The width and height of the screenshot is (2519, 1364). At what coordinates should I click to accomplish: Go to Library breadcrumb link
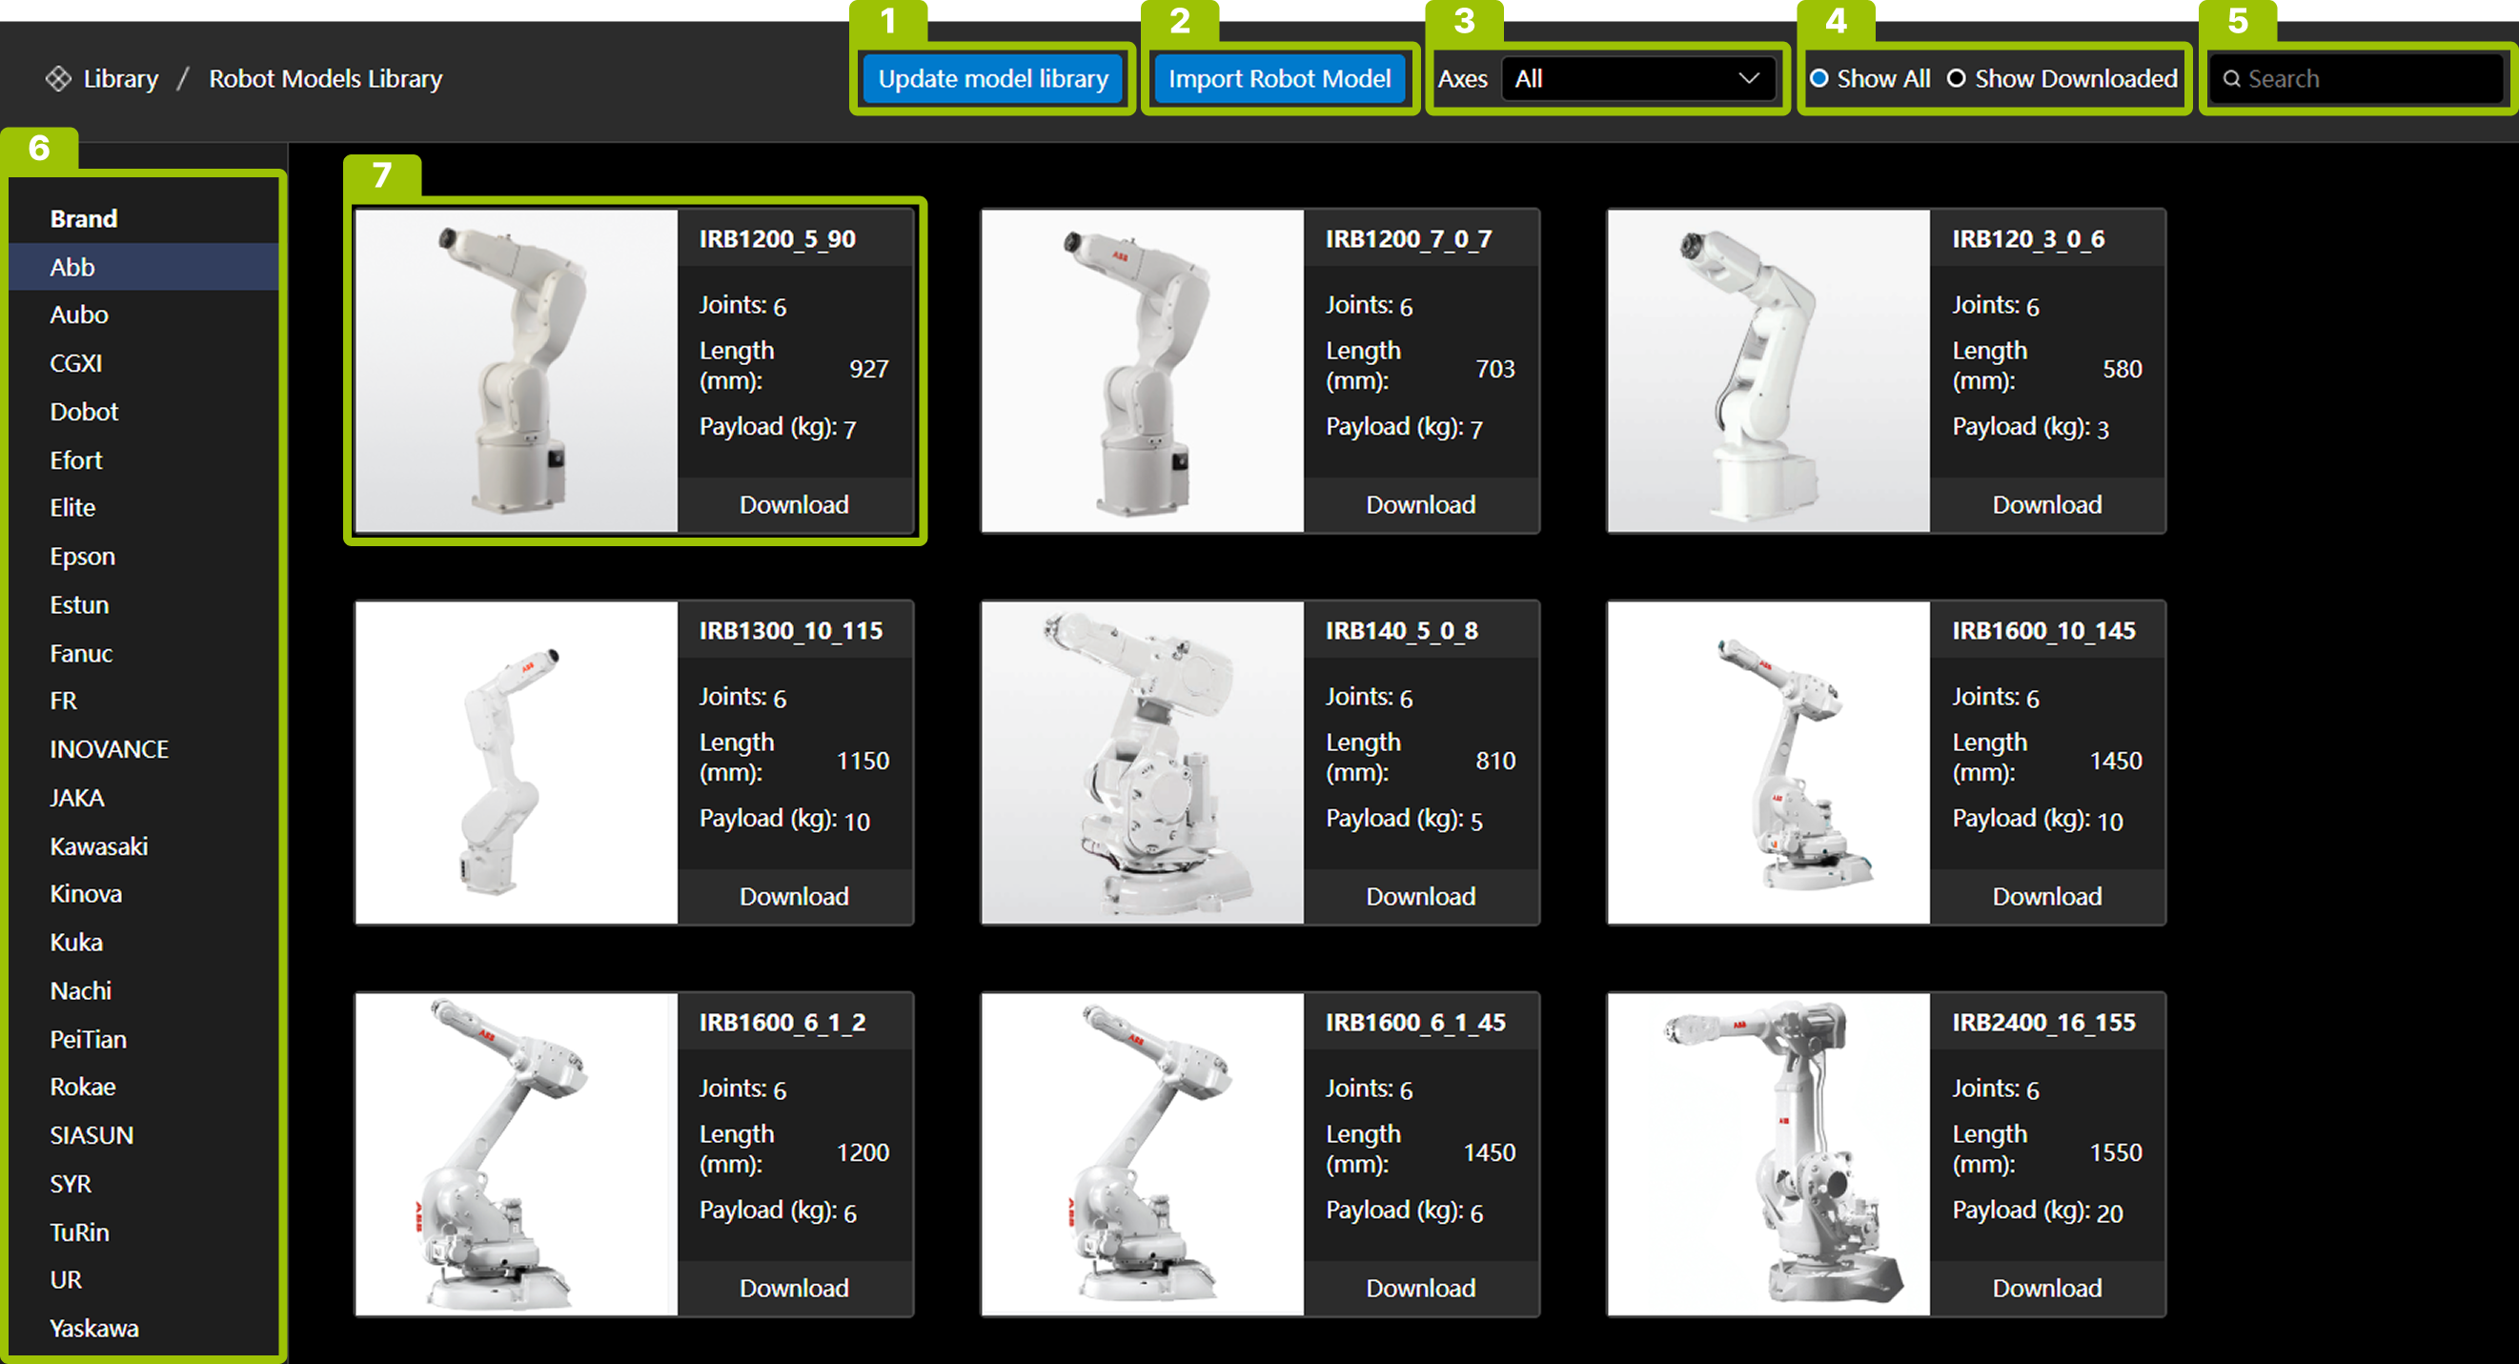120,78
